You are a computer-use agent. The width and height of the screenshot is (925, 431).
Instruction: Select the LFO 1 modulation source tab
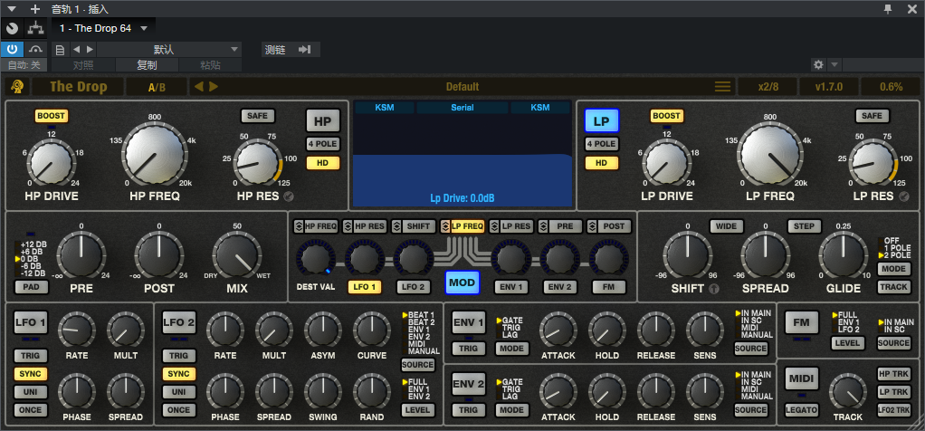(x=365, y=287)
